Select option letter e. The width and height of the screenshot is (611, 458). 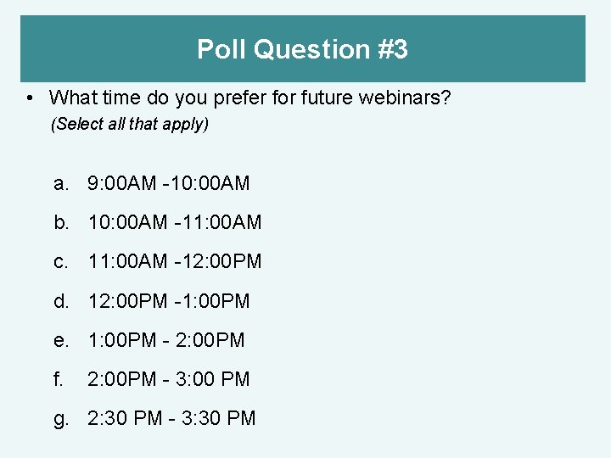click(61, 340)
